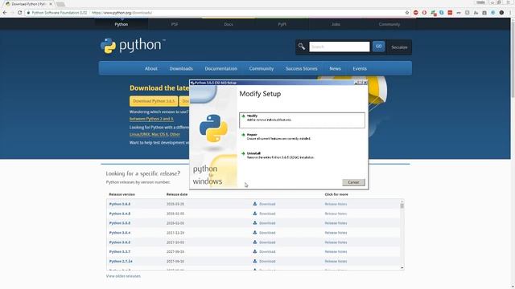Viewport: 515px width, 289px height.
Task: Click the download icon for Python 3.6.3
Action: point(255,242)
